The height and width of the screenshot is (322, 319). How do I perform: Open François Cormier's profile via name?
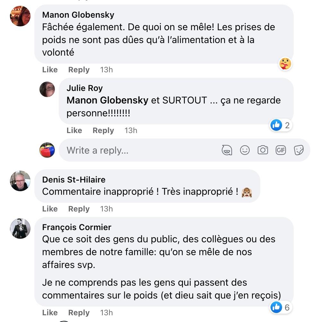tap(77, 227)
